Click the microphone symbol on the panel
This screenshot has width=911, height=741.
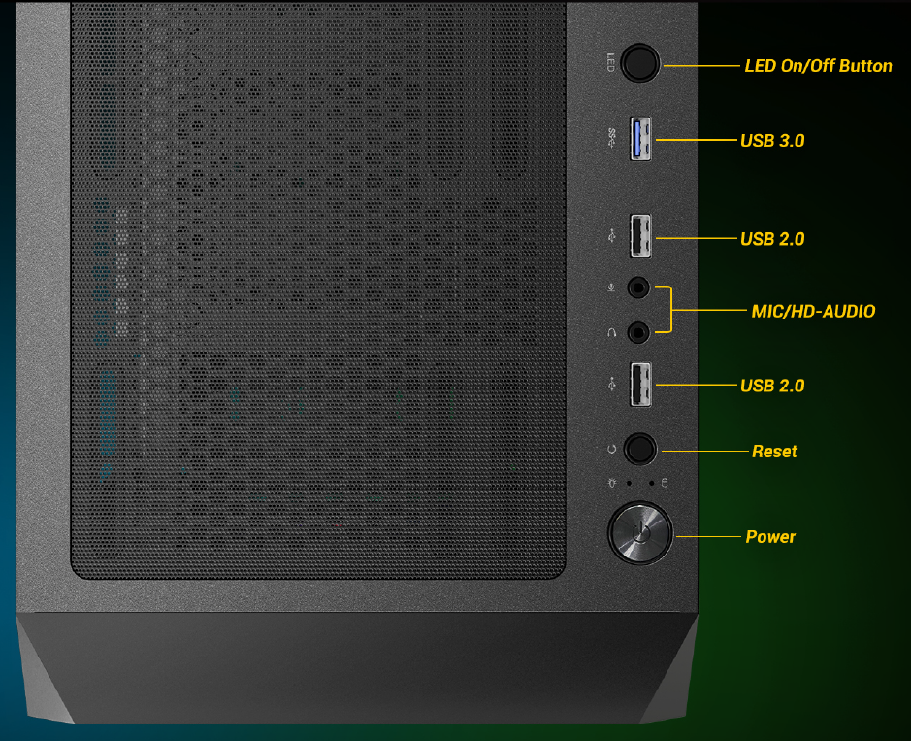coord(611,286)
